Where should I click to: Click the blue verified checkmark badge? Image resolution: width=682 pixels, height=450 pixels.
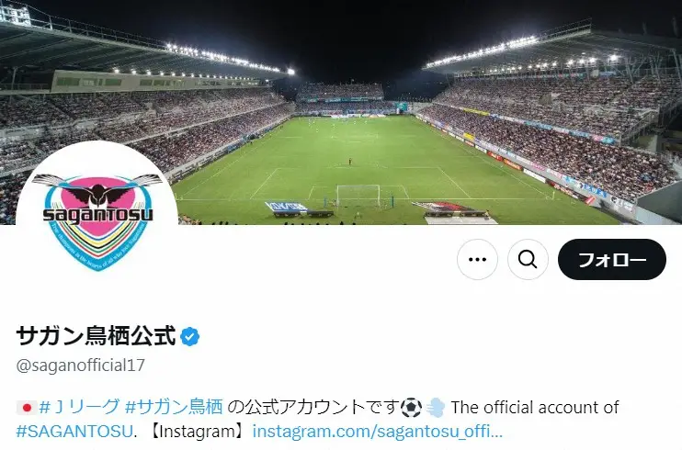click(189, 336)
